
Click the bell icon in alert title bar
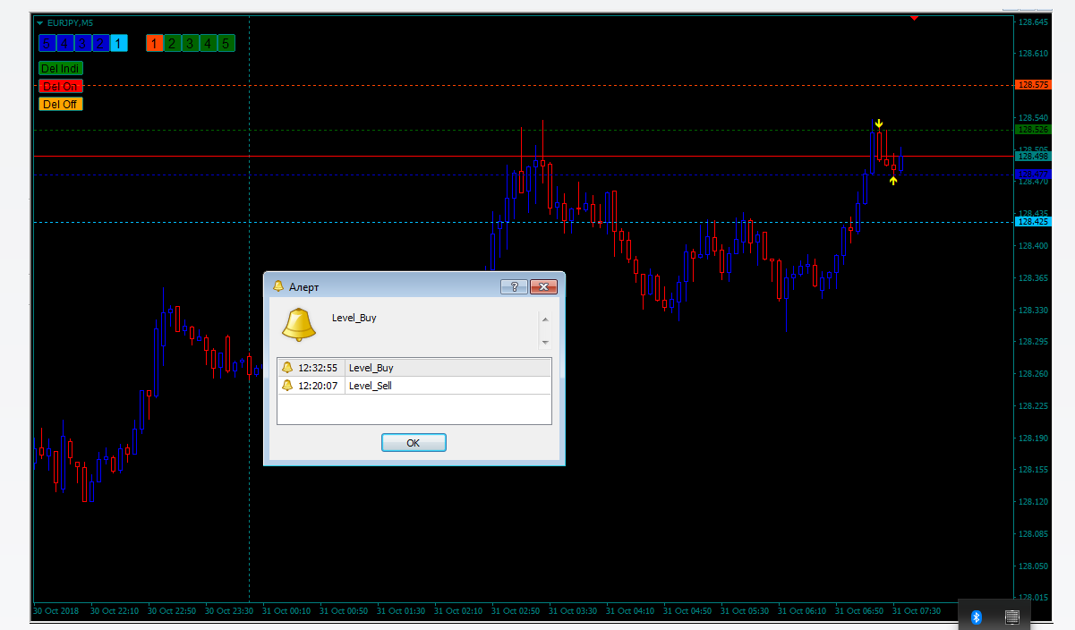[x=278, y=286]
